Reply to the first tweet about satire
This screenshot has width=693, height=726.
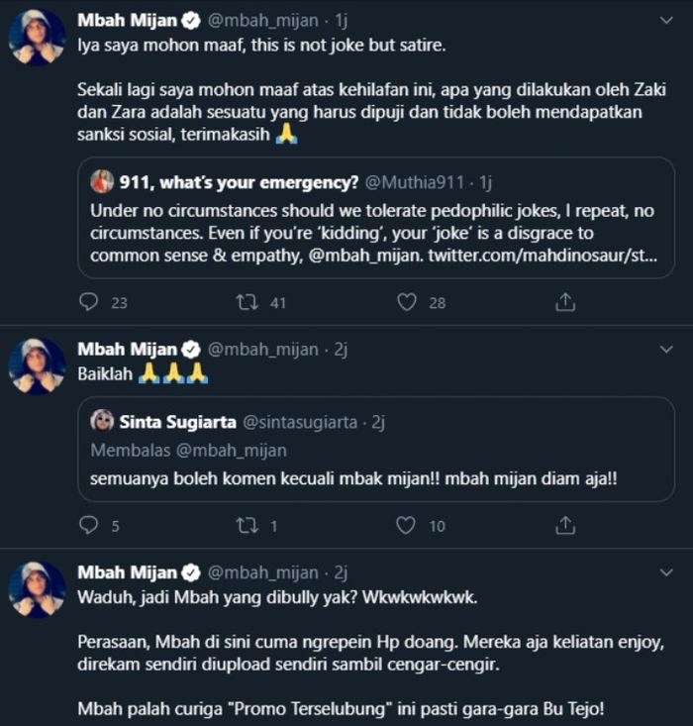click(x=89, y=302)
